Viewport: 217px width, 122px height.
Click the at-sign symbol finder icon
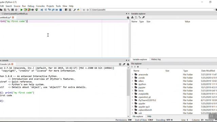16,10
